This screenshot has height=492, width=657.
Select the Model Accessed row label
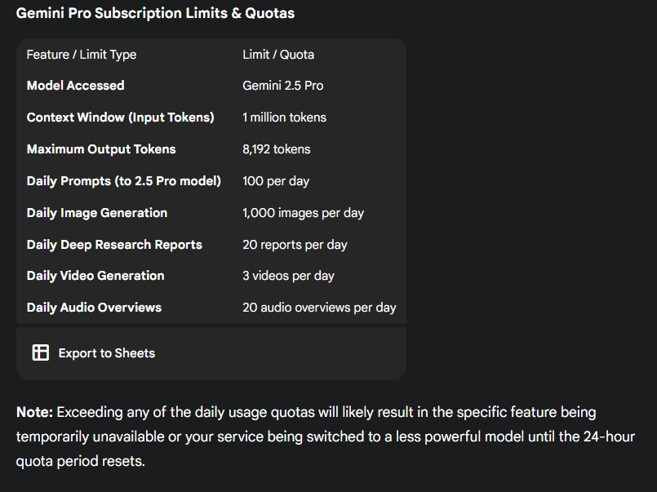[76, 86]
